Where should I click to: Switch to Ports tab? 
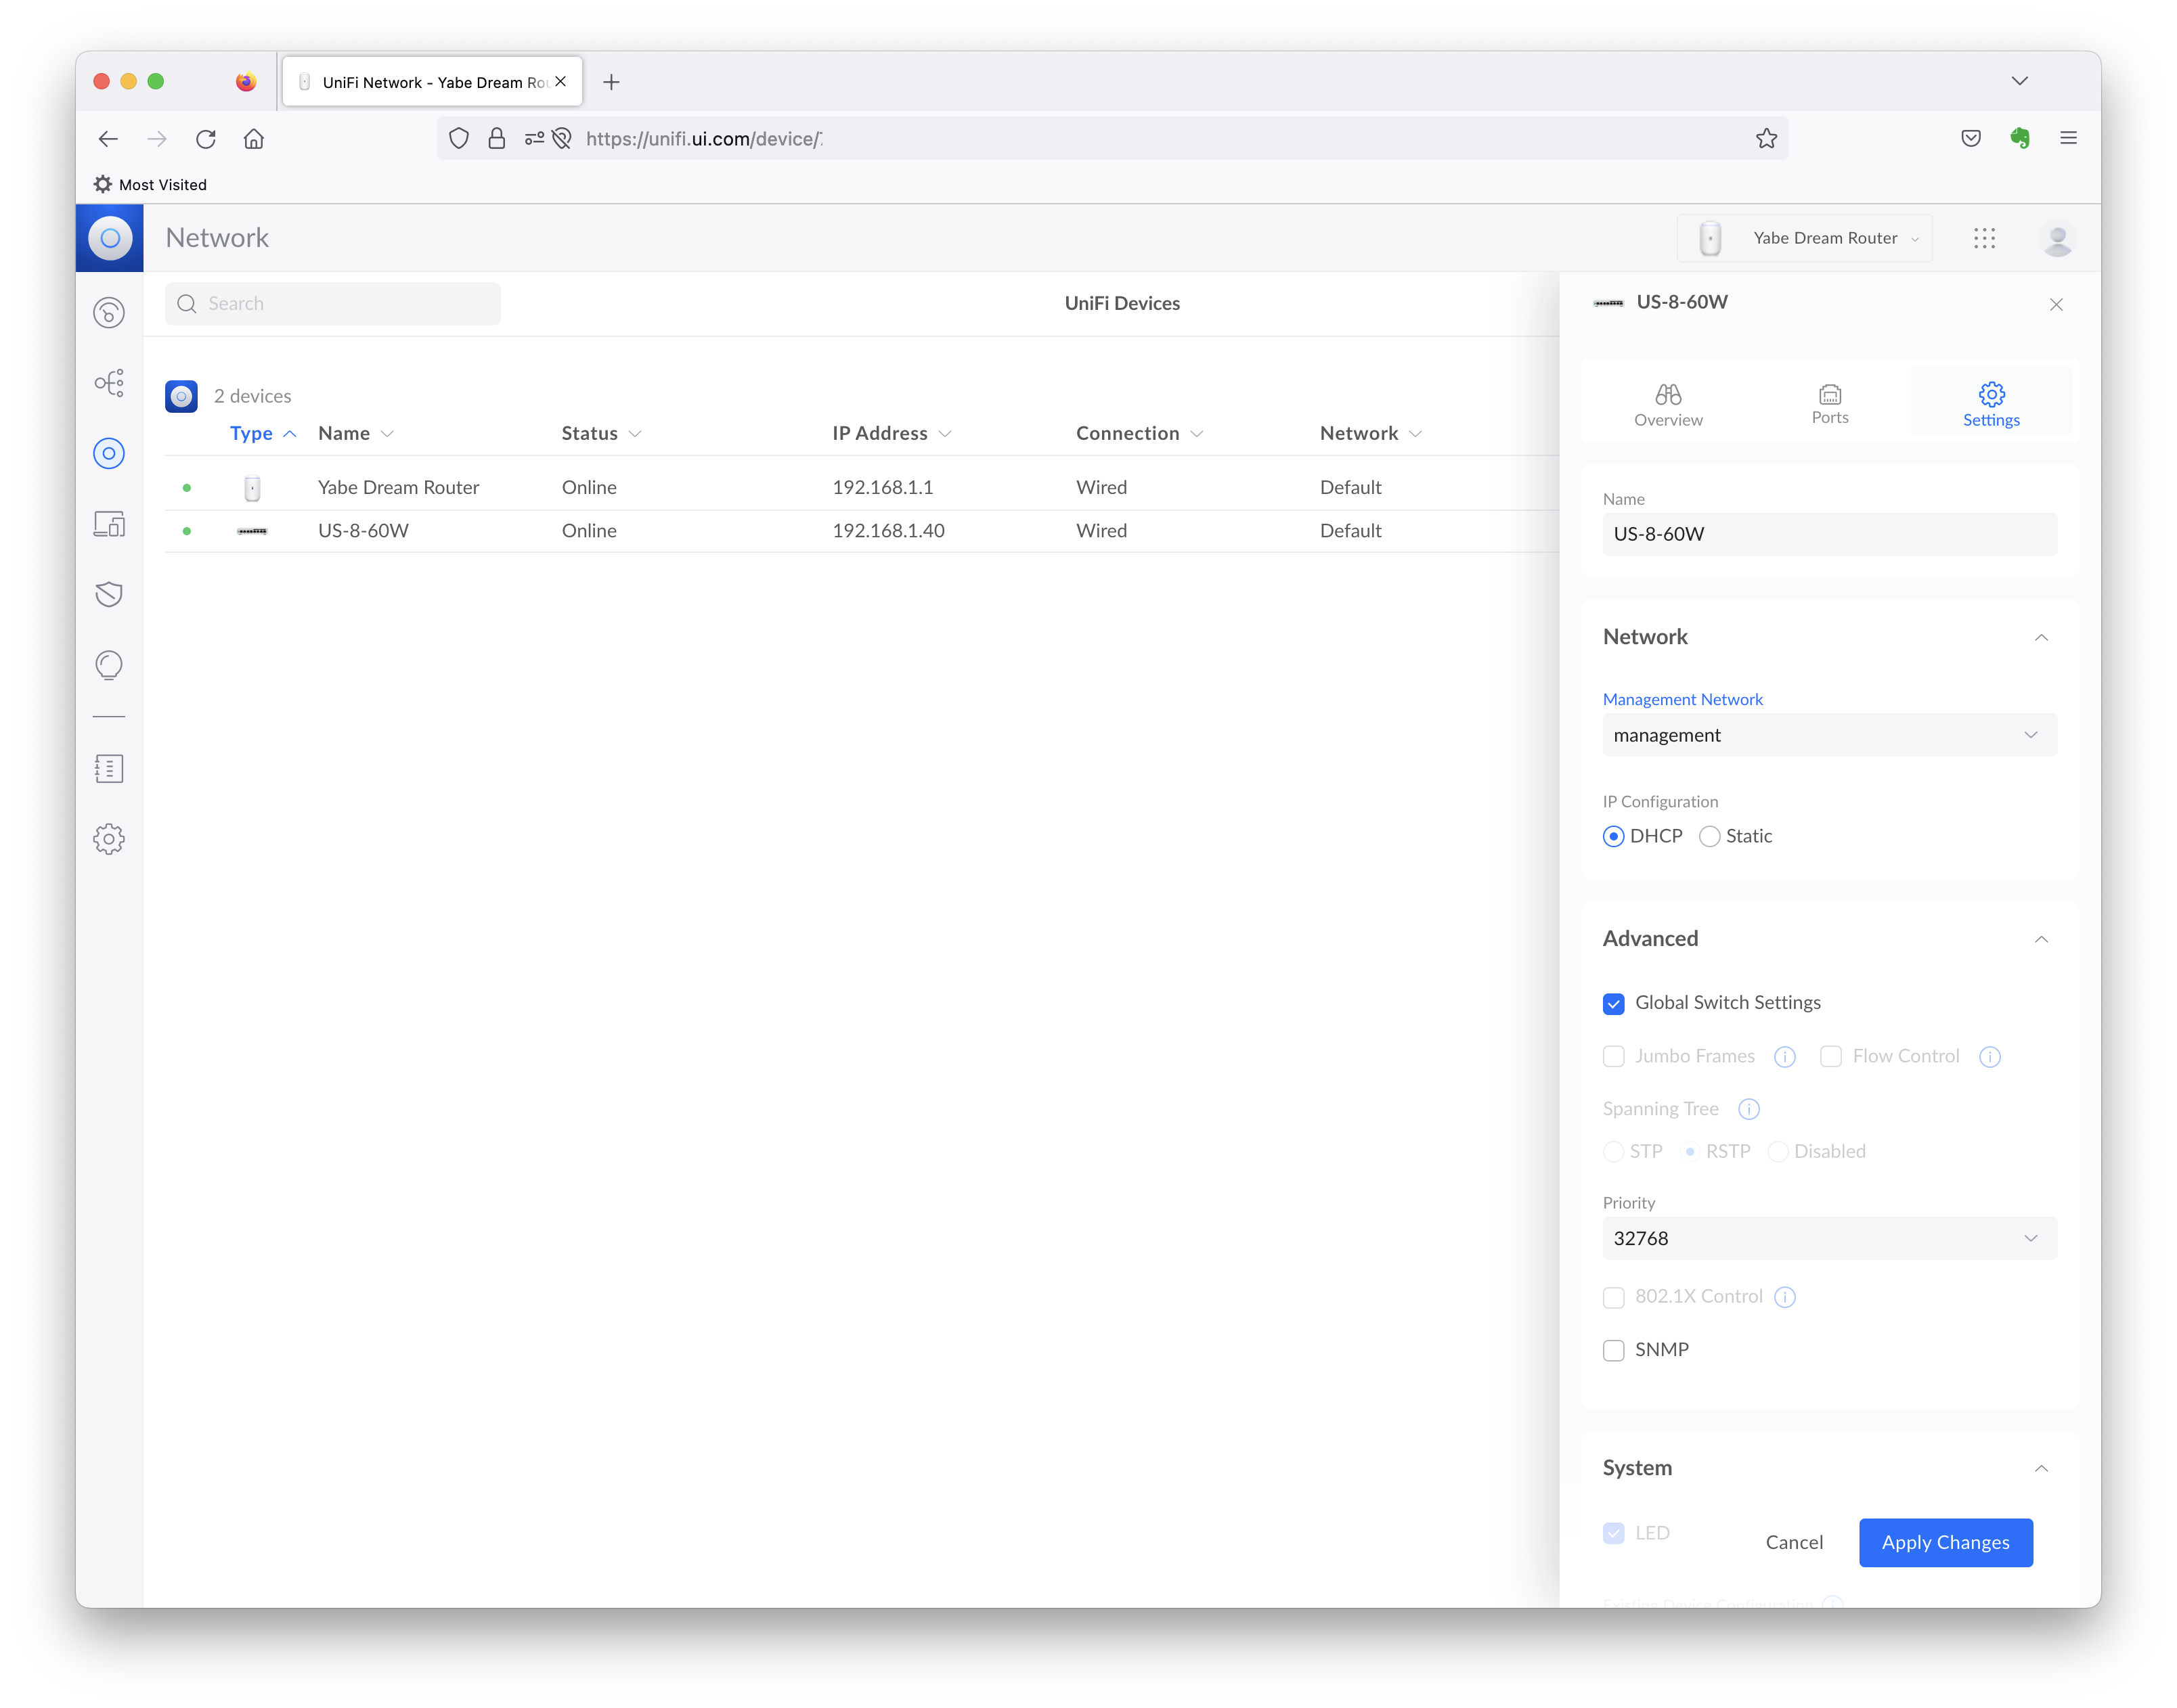tap(1829, 404)
